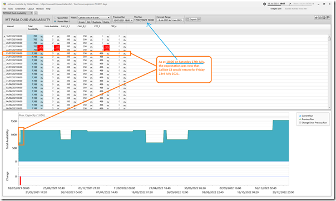Select the Power filter radio button
This screenshot has width=336, height=201.
pyautogui.click(x=55, y=22)
